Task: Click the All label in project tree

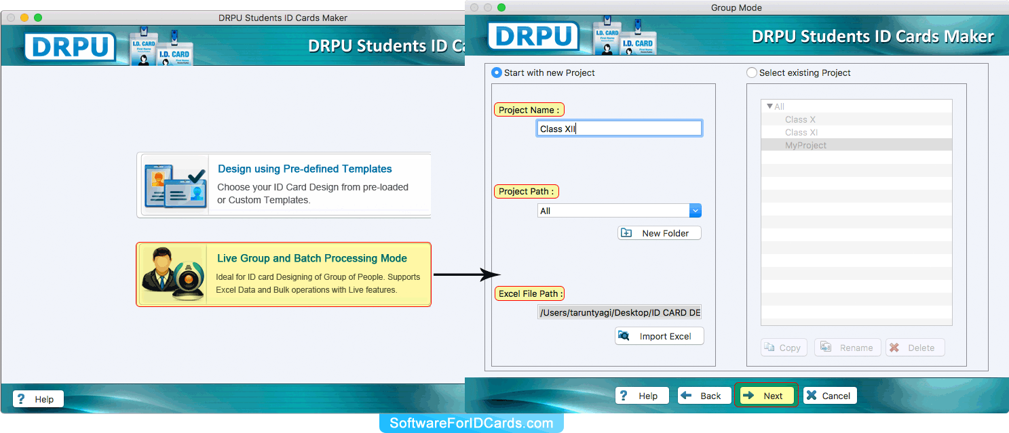Action: tap(780, 106)
